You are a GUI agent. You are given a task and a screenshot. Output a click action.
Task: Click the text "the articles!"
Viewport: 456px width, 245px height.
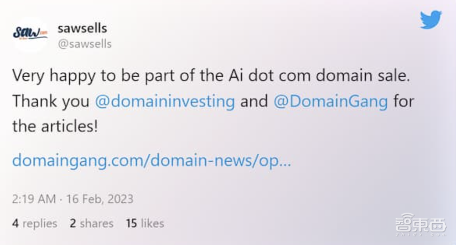tap(55, 125)
